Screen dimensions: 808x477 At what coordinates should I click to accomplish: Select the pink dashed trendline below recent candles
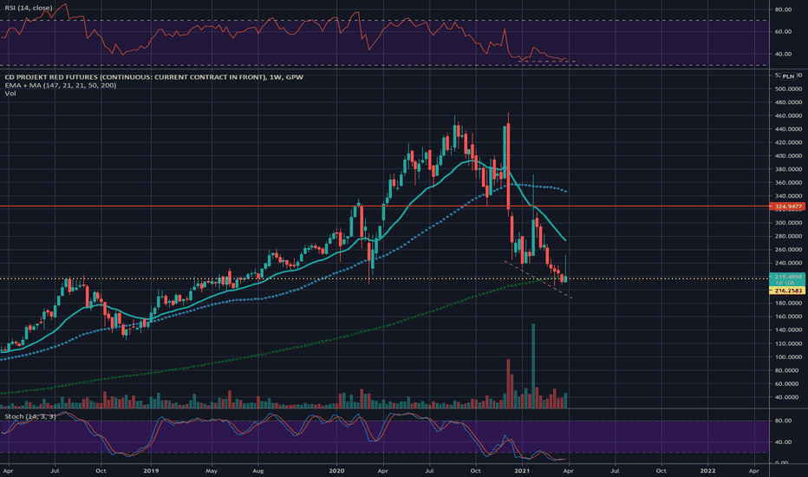(538, 279)
